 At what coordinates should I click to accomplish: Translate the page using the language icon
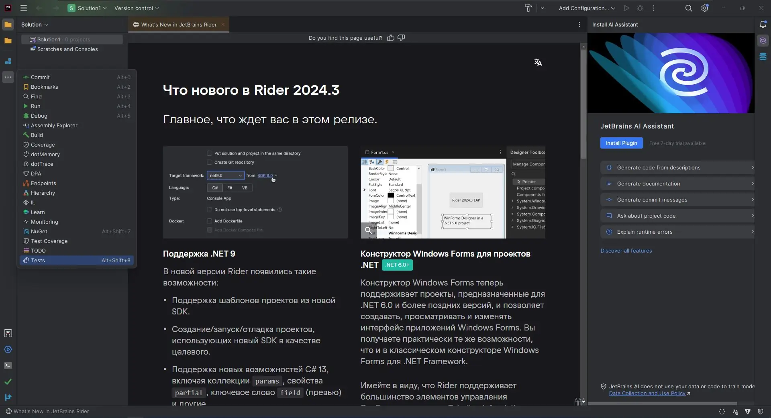pos(538,63)
